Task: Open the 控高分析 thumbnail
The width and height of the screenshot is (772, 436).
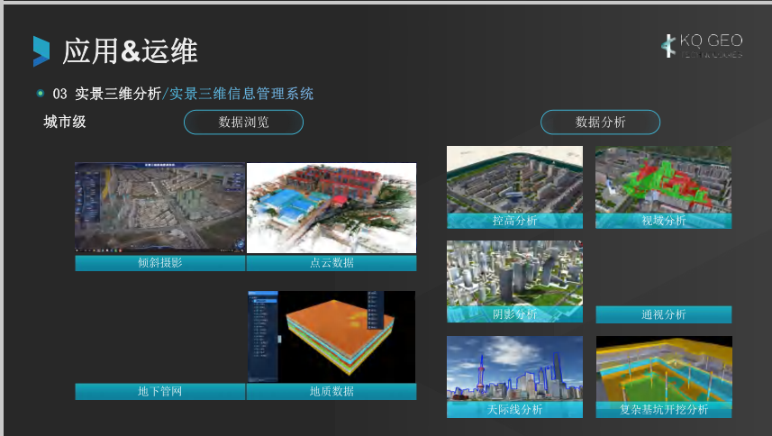Action: (x=514, y=180)
